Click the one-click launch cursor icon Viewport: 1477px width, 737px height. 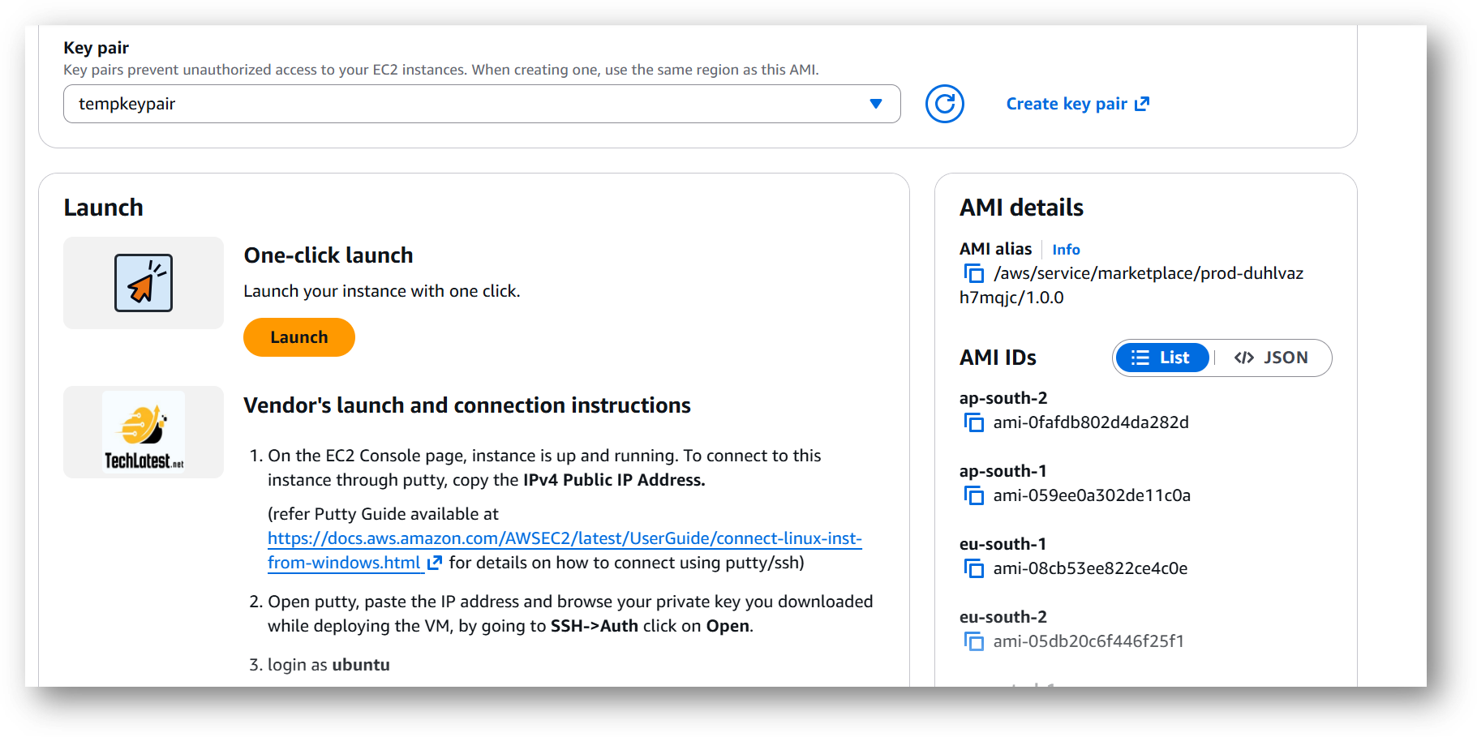pyautogui.click(x=144, y=283)
